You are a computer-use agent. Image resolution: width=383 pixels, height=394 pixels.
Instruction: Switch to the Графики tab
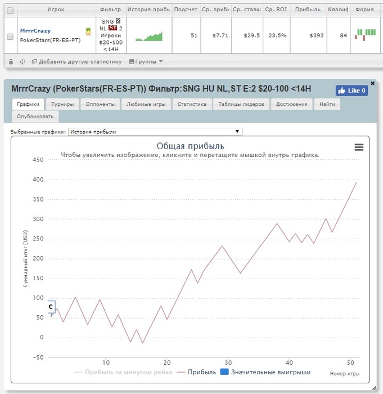click(x=28, y=104)
